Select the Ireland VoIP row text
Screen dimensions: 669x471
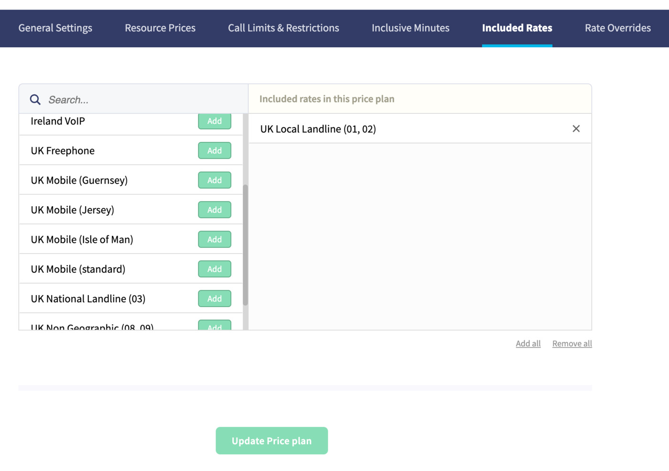tap(58, 121)
